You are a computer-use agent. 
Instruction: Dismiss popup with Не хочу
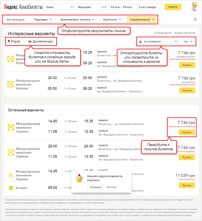111,187
